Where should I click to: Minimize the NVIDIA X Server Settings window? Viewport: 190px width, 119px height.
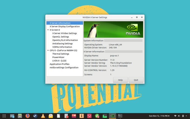pos(132,17)
